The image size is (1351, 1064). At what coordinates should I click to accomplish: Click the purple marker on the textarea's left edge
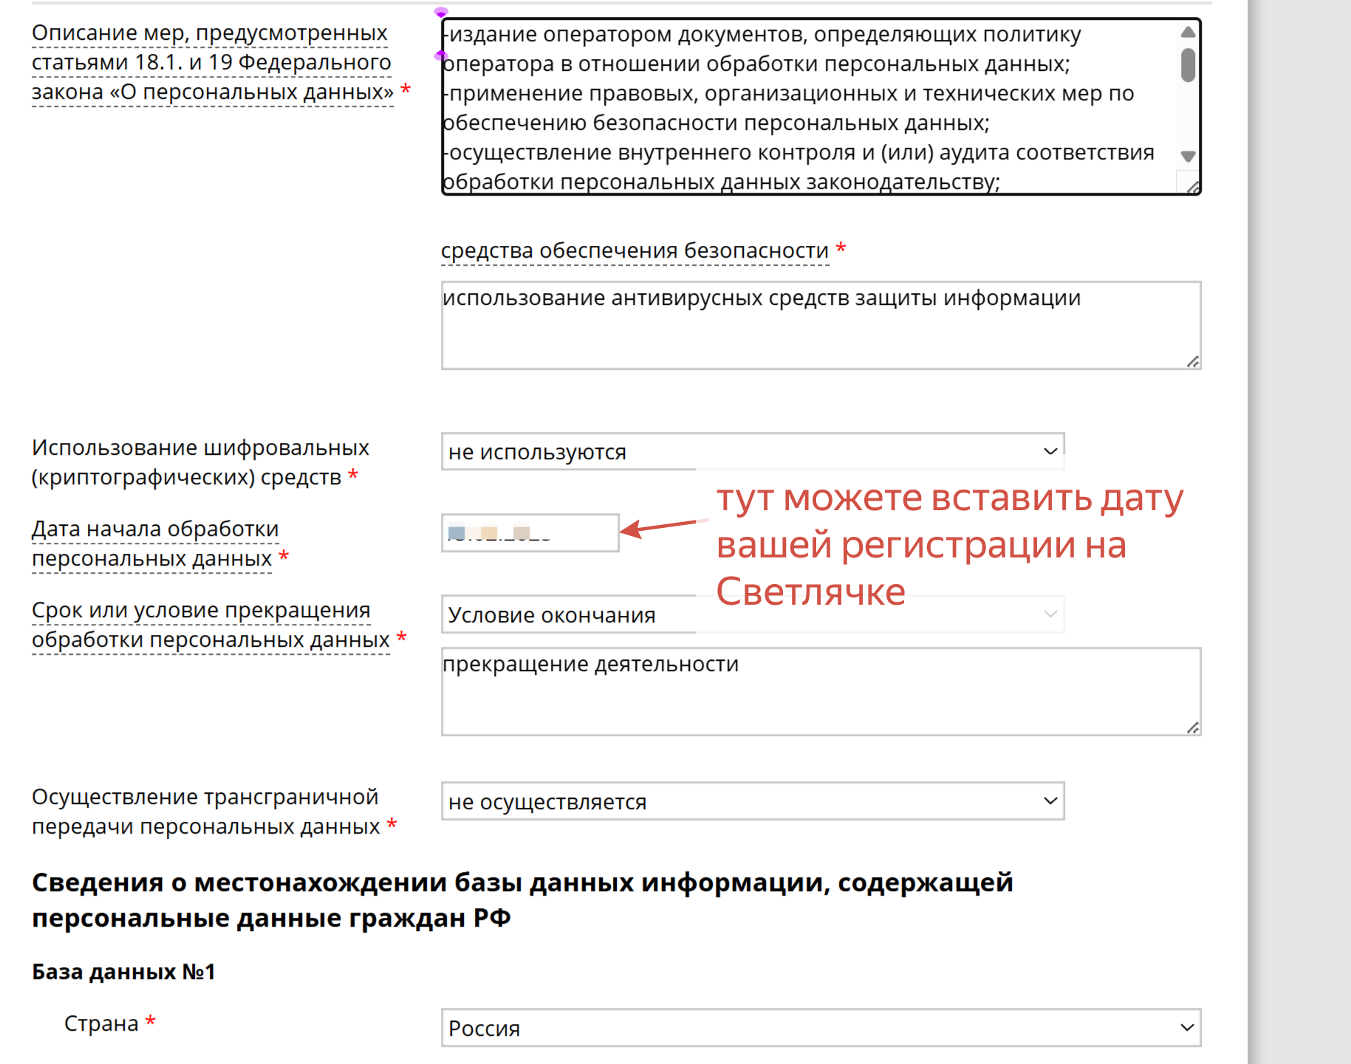441,55
